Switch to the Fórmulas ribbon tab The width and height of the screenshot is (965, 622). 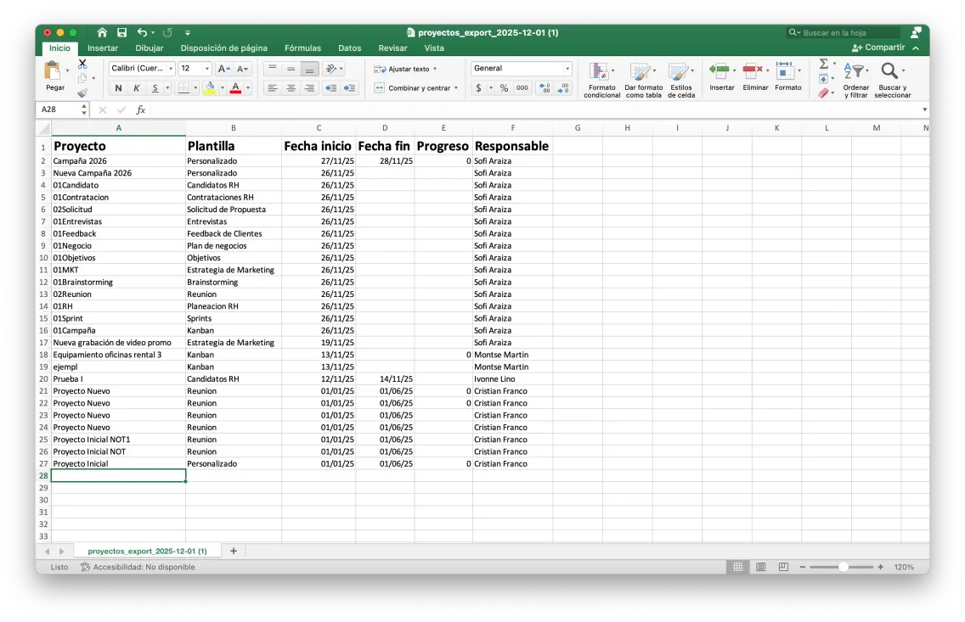pyautogui.click(x=302, y=48)
